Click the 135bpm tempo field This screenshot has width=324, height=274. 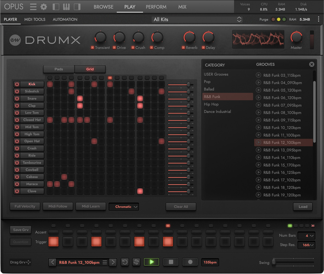click(x=210, y=262)
